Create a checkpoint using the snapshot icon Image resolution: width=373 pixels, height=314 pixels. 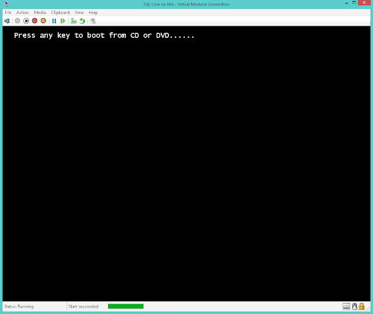tap(73, 21)
